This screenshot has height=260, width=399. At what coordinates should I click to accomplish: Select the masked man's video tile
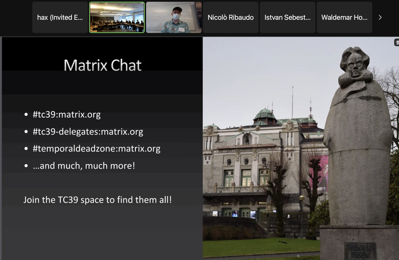point(174,17)
